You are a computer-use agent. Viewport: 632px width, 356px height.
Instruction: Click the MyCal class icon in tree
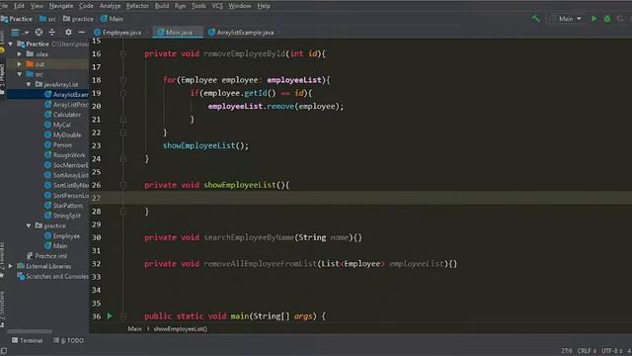pyautogui.click(x=48, y=125)
